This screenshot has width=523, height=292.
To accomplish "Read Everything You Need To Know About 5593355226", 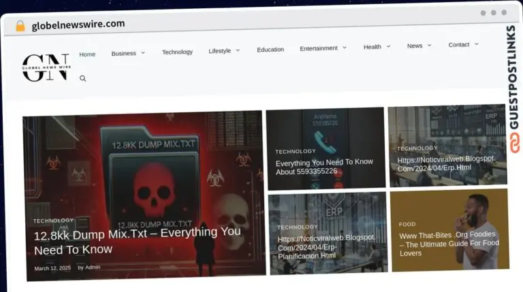I will click(324, 167).
